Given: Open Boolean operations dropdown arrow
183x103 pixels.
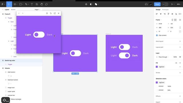Looking at the screenshot, I should pyautogui.click(x=98, y=4).
